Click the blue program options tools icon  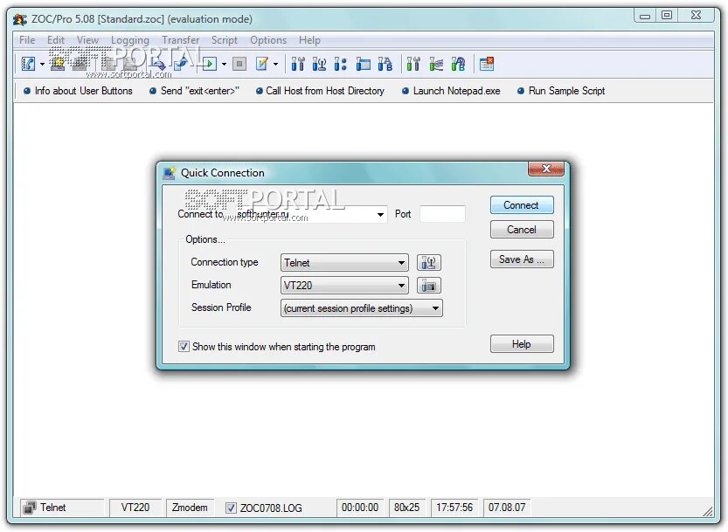coord(298,64)
